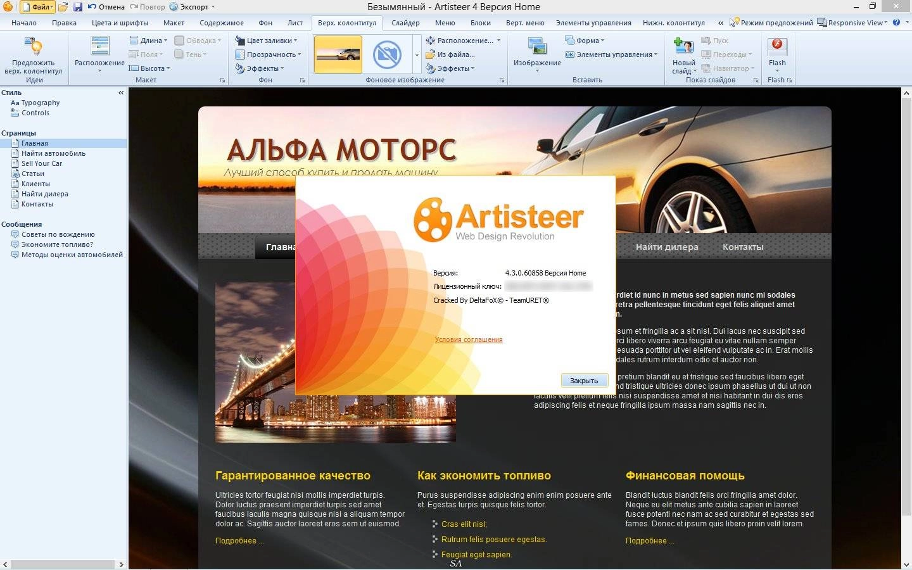
Task: Open the Длина dropdown
Action: [x=148, y=41]
